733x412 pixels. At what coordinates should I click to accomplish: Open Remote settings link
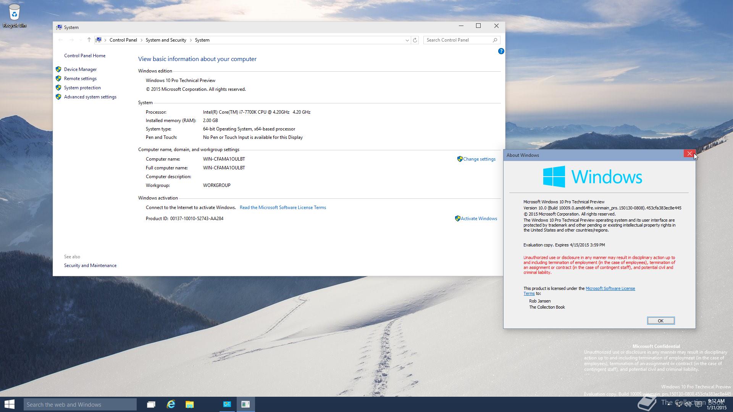pos(80,79)
